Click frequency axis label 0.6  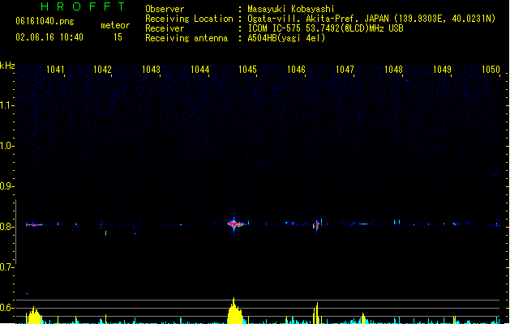coord(6,308)
